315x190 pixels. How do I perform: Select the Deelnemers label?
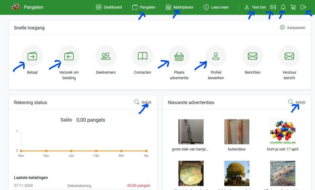(106, 72)
